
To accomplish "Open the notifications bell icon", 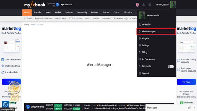I will coord(144,5).
